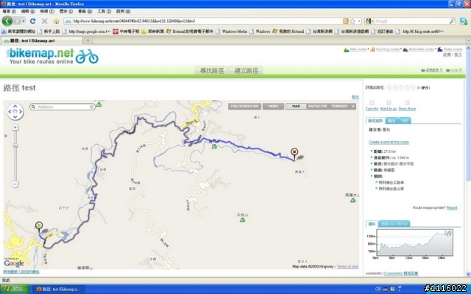Click the Running routes icon in header
The height and width of the screenshot is (294, 471).
pos(373,49)
